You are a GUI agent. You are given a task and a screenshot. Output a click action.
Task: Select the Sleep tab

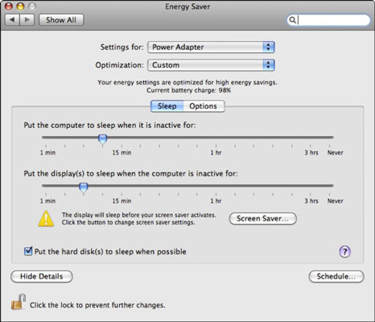coord(167,106)
